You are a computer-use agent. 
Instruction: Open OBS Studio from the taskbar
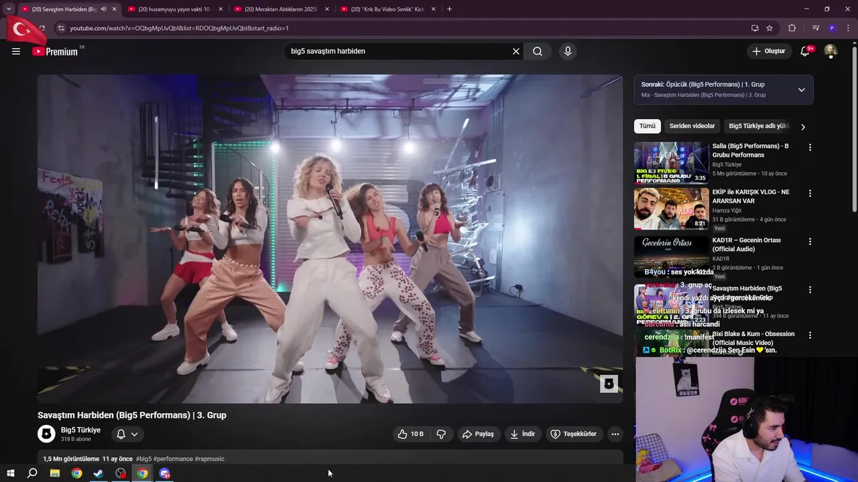121,473
